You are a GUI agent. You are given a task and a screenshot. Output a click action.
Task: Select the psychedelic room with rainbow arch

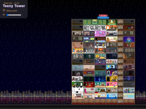click(x=112, y=73)
